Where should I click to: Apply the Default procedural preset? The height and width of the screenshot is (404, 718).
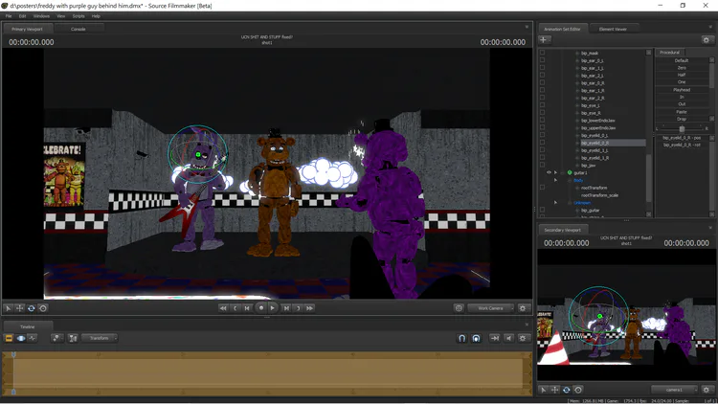[682, 60]
